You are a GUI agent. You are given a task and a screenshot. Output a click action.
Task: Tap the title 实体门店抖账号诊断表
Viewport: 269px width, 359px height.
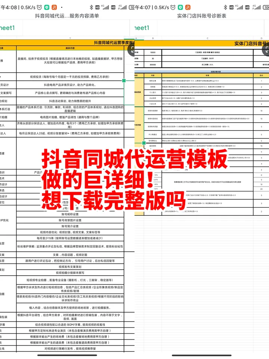pyautogui.click(x=202, y=16)
